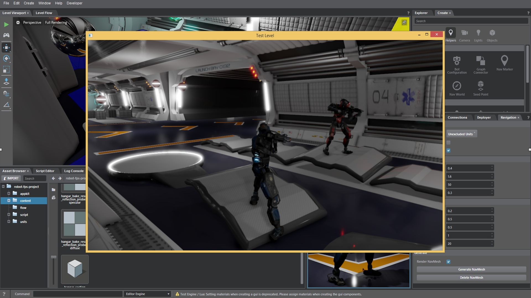This screenshot has height=298, width=531.
Task: Select the Nav Marker helper
Action: point(504,63)
